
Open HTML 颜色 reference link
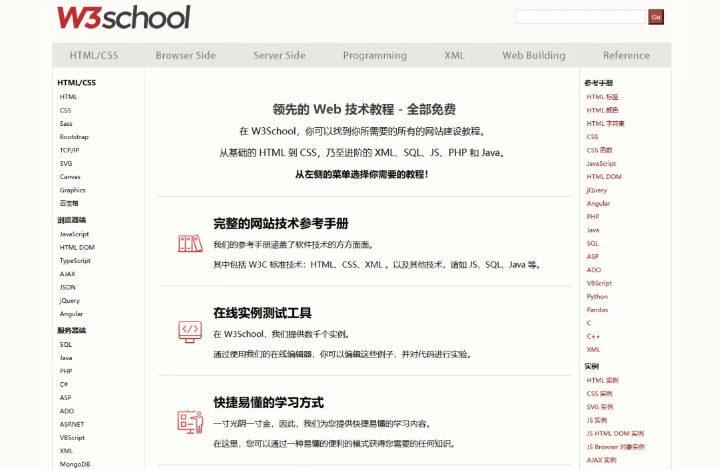pos(602,110)
